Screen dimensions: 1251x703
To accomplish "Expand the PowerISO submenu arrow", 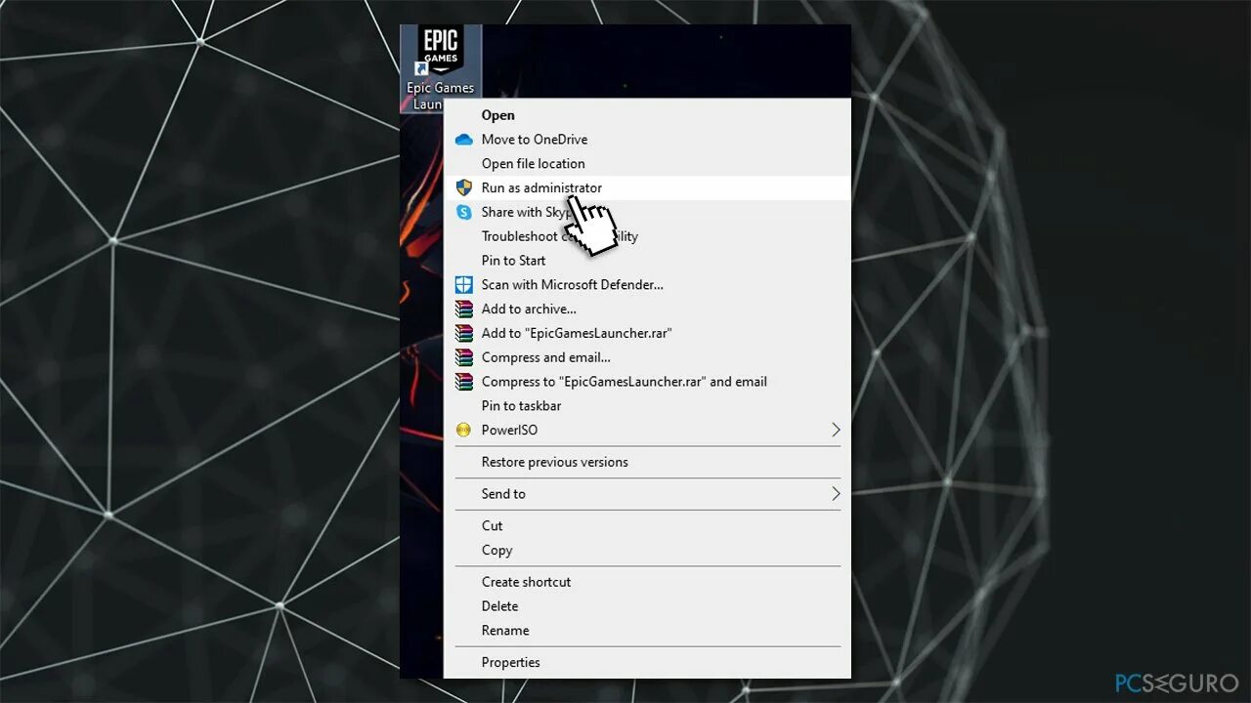I will [836, 430].
